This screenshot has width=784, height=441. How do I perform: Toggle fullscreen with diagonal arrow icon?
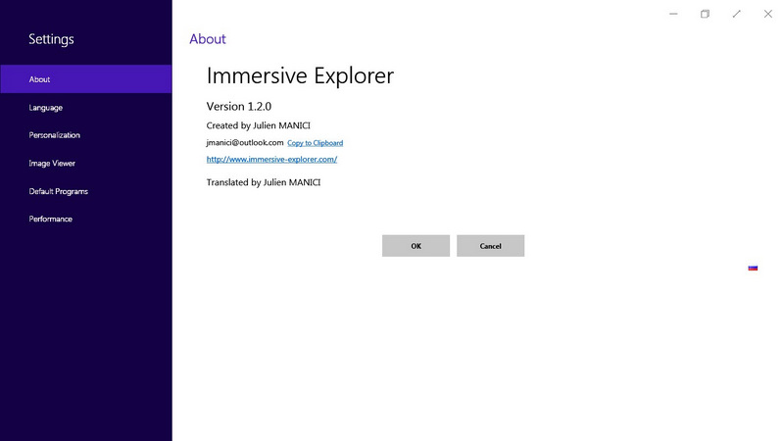[737, 14]
